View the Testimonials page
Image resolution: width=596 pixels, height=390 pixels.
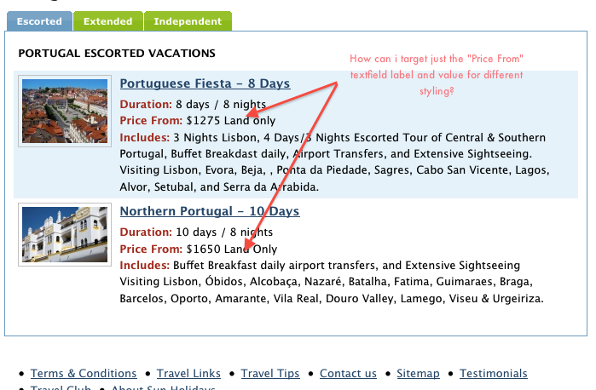coord(494,373)
